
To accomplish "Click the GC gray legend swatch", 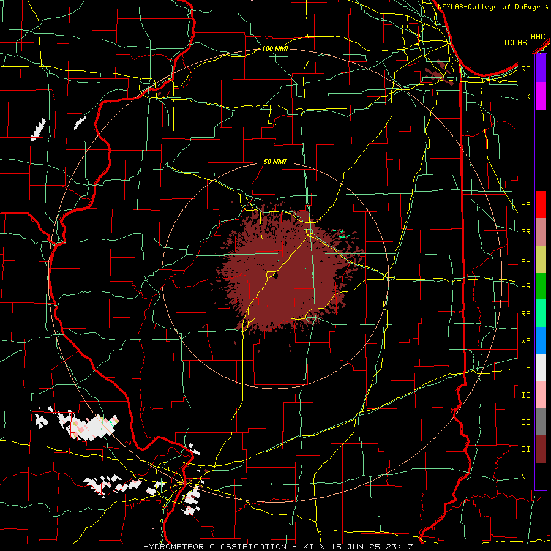I will (x=541, y=422).
